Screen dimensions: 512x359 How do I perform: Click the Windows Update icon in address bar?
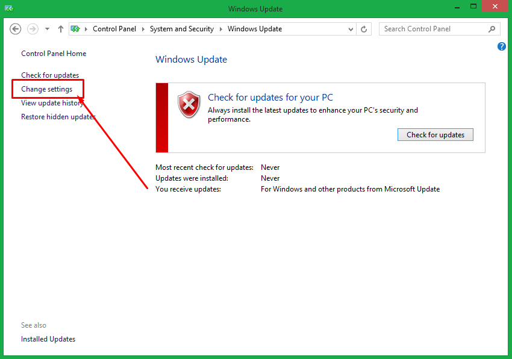[75, 29]
